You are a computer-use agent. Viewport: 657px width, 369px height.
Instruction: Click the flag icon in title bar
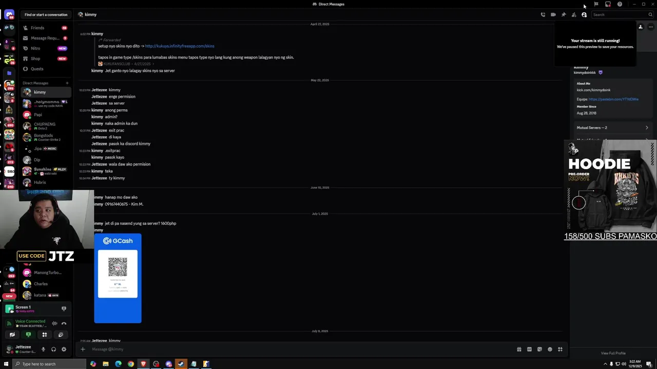click(596, 4)
